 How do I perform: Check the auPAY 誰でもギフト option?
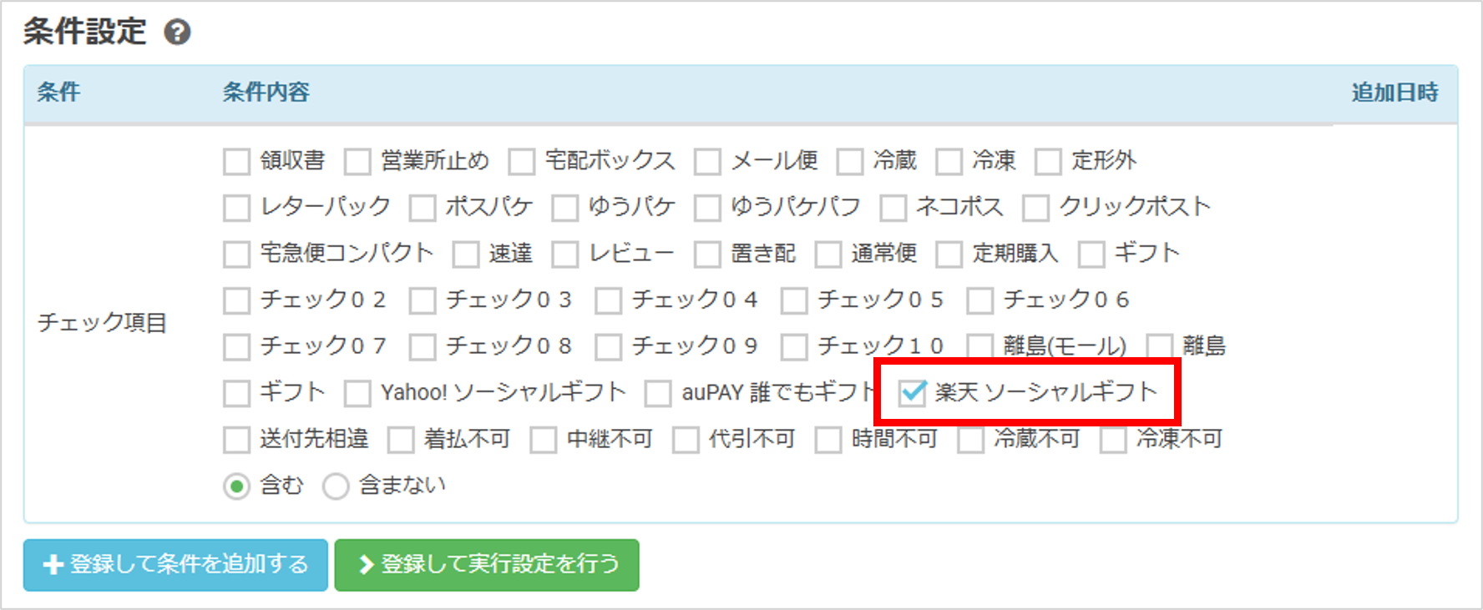coord(658,393)
